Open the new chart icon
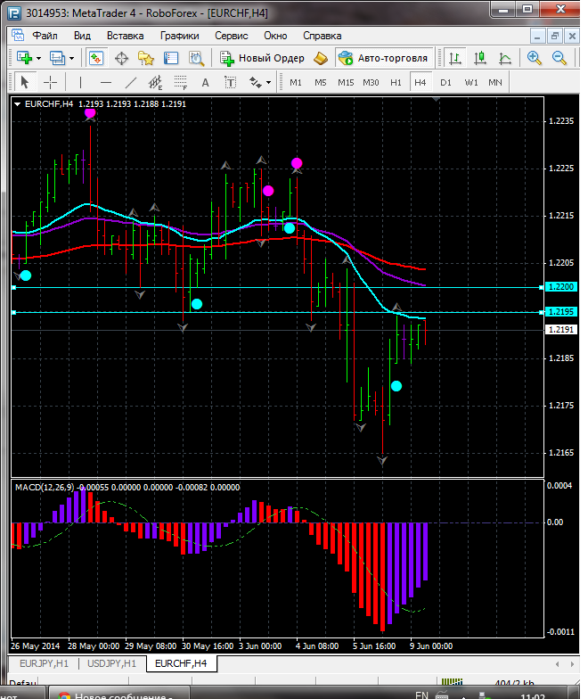 pos(25,58)
